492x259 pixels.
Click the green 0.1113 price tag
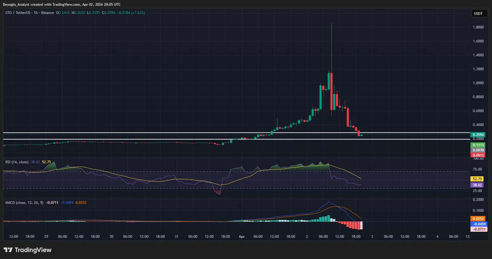(478, 145)
